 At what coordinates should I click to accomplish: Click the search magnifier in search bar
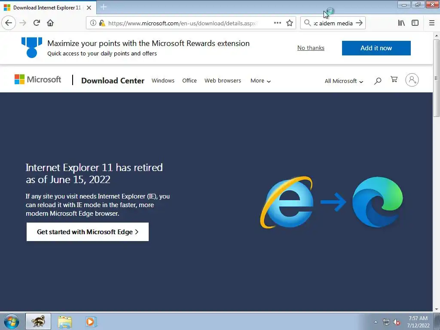(308, 23)
